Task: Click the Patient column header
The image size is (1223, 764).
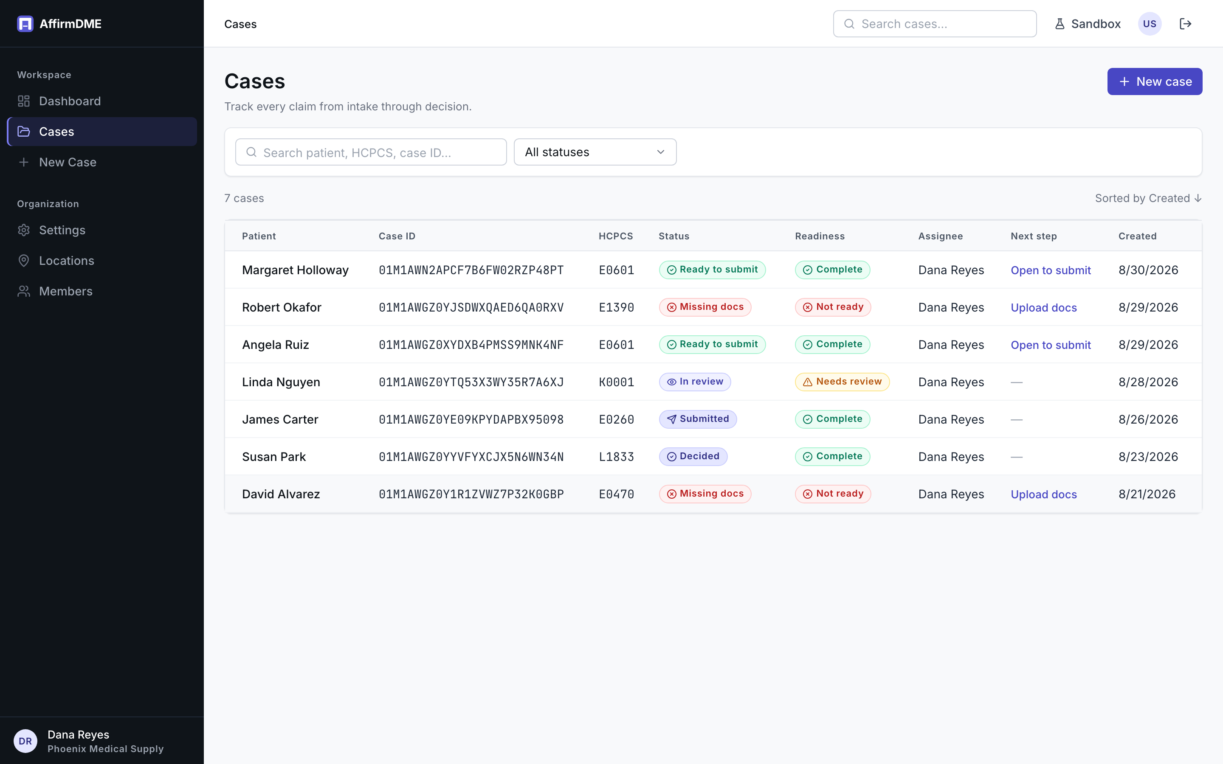Action: [x=259, y=236]
